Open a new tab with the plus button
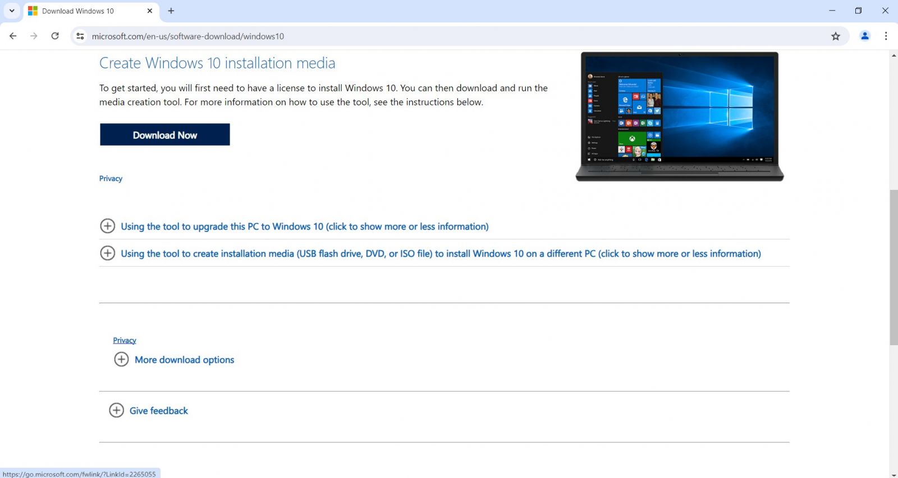 [x=171, y=11]
